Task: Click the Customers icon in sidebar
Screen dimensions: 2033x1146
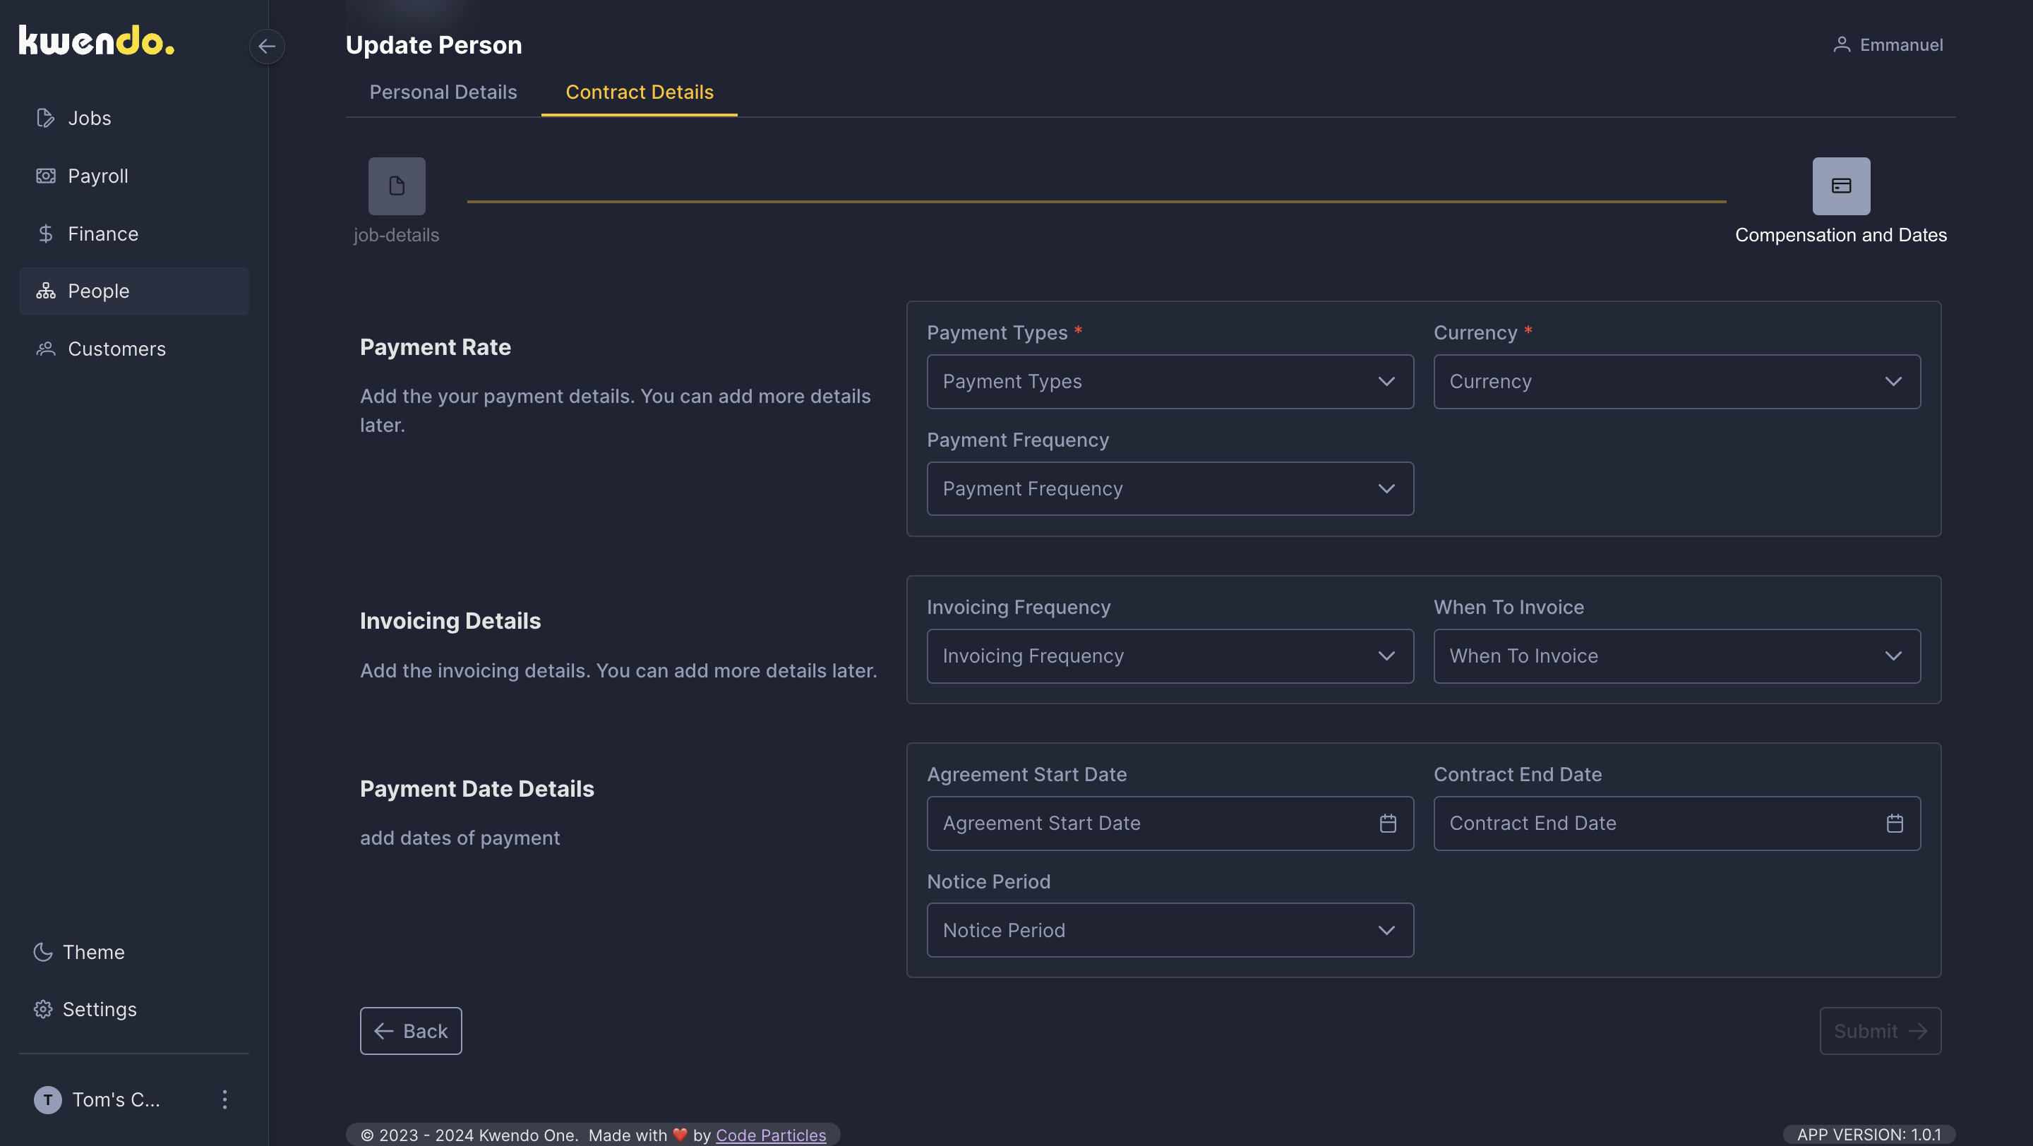Action: click(x=46, y=349)
